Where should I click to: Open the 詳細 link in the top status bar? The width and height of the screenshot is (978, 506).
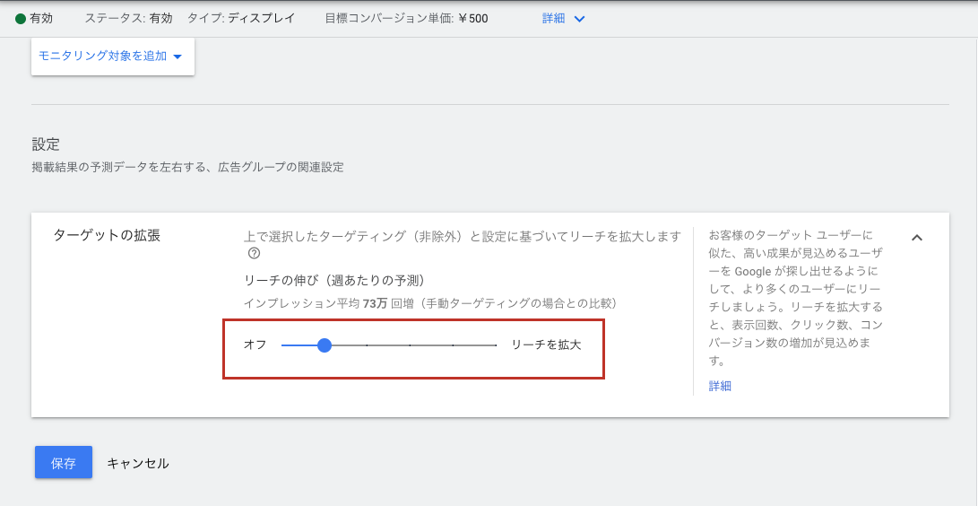[553, 18]
